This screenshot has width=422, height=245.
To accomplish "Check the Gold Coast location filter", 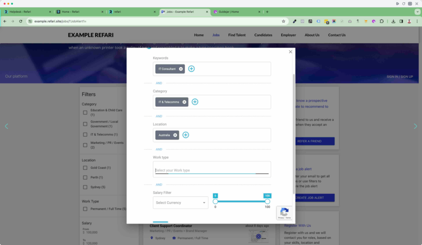I will (85, 168).
